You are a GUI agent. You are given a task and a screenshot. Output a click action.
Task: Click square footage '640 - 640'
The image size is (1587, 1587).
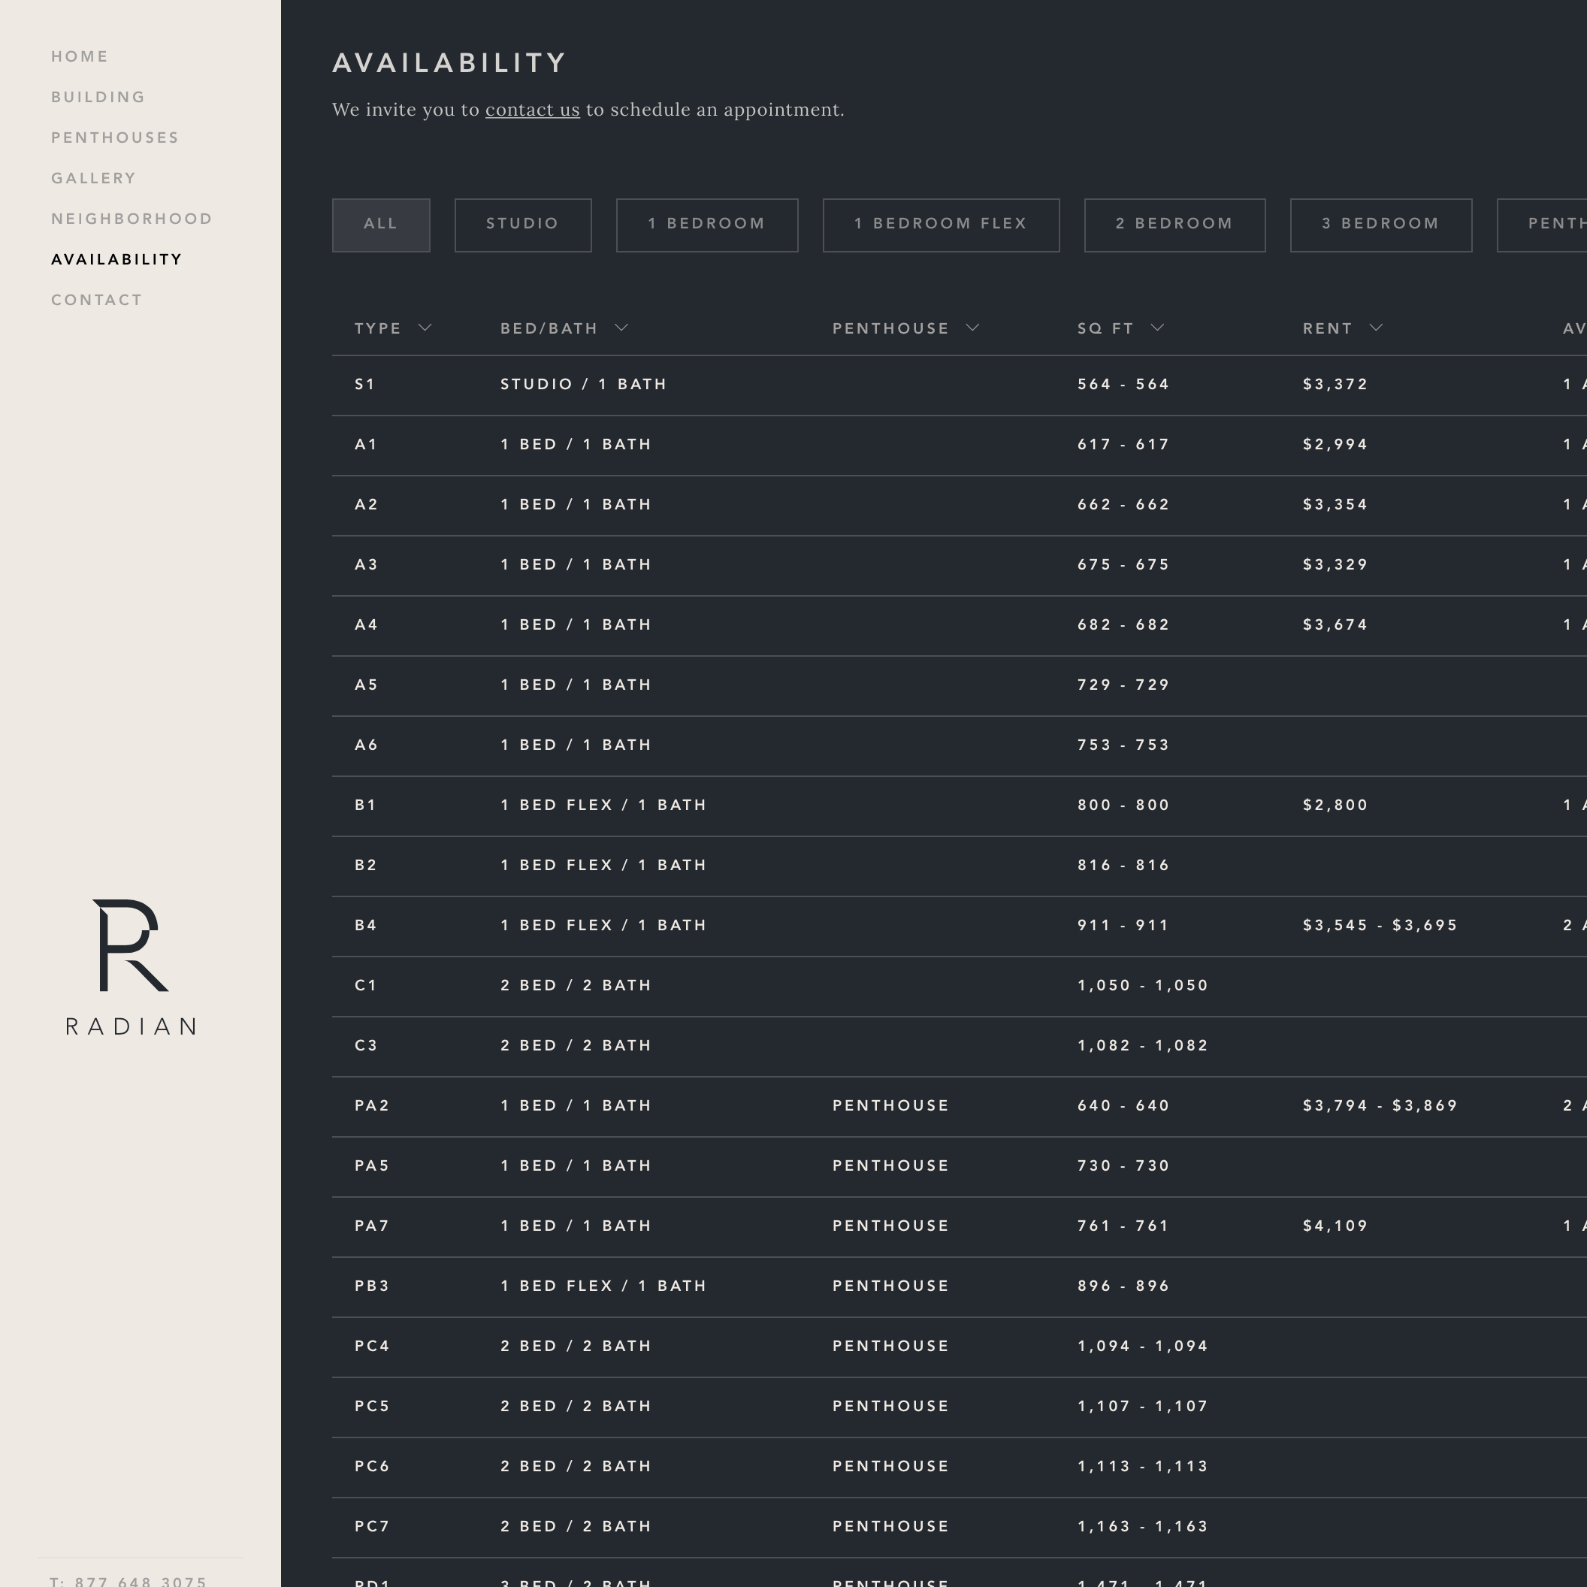tap(1123, 1105)
